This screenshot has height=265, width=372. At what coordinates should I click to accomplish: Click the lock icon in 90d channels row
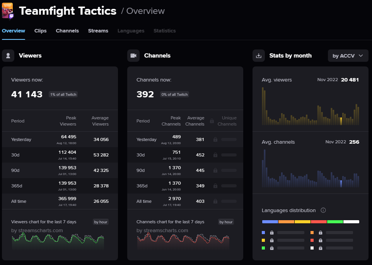click(215, 170)
